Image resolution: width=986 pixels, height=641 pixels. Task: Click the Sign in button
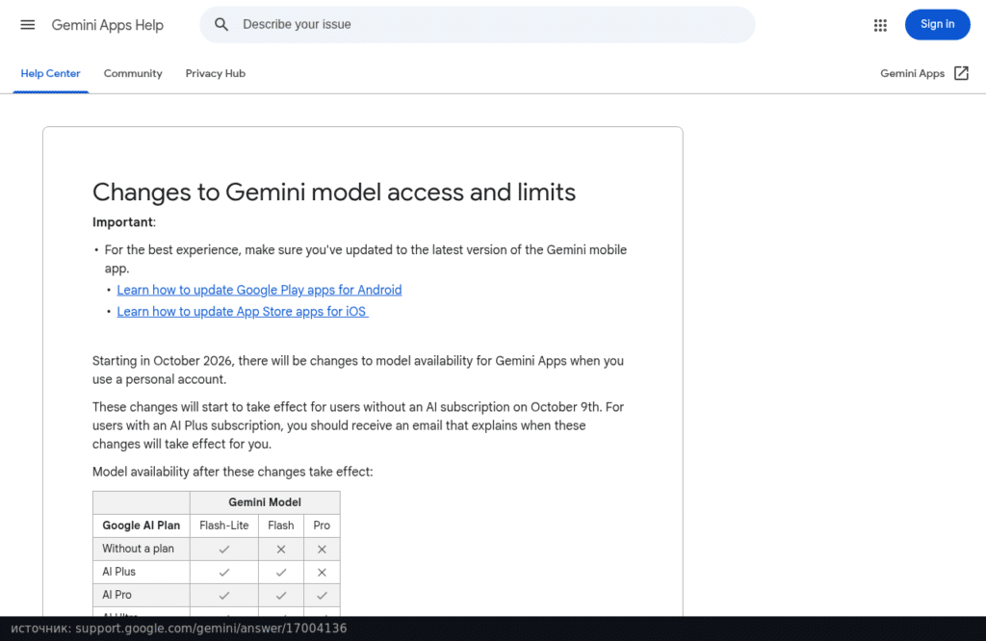click(938, 24)
